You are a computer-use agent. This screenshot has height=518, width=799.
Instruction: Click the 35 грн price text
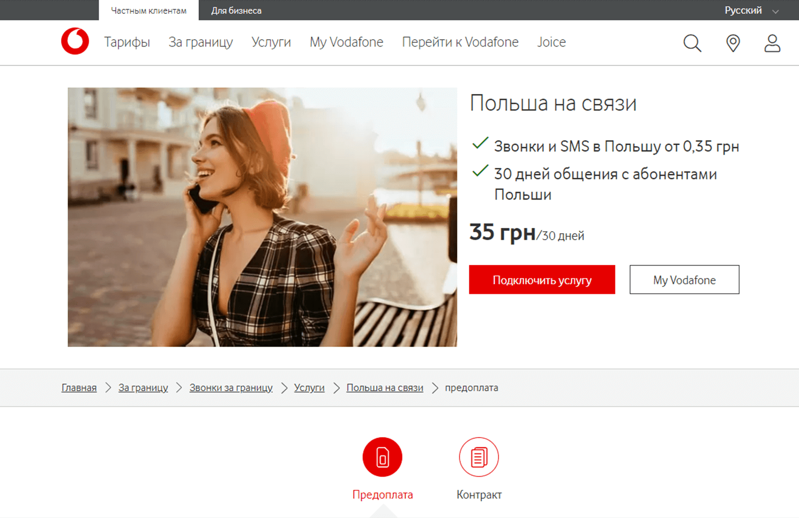(x=502, y=232)
